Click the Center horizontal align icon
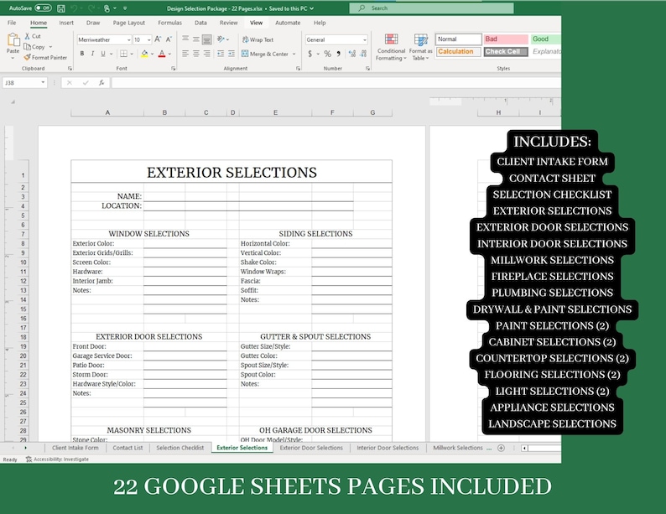Image resolution: width=666 pixels, height=514 pixels. [x=196, y=54]
